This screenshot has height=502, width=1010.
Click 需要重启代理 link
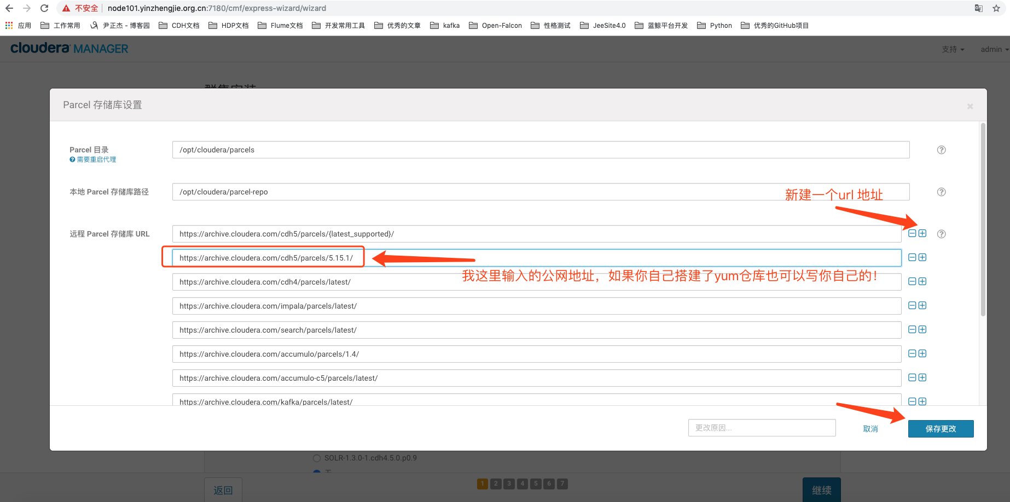click(93, 160)
